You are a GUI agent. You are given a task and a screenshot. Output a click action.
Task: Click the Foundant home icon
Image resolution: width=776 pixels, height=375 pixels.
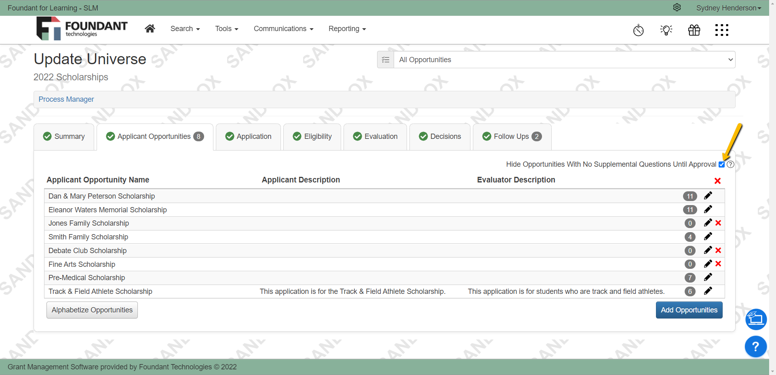[150, 28]
